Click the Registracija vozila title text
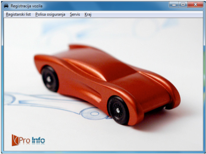 (x=26, y=6)
